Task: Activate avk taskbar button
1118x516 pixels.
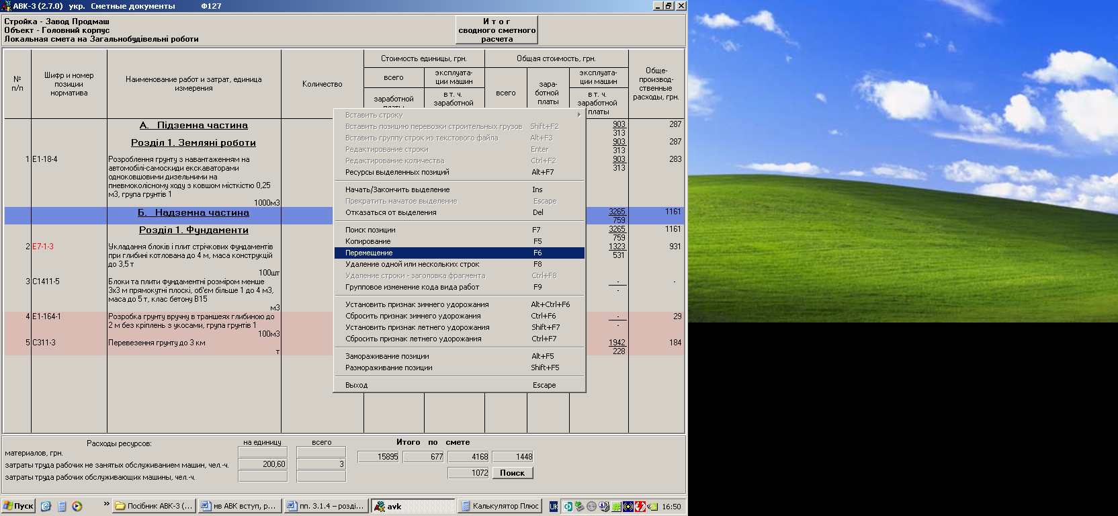Action: coord(413,506)
